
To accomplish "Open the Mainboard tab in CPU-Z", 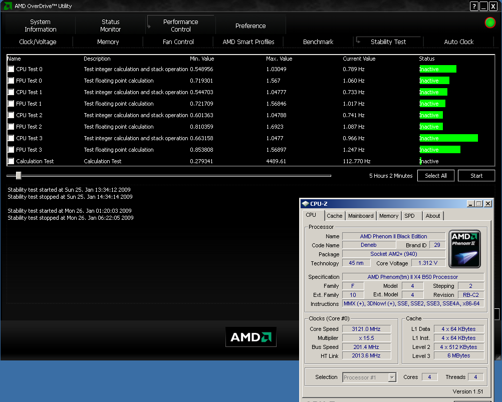I will coord(361,216).
